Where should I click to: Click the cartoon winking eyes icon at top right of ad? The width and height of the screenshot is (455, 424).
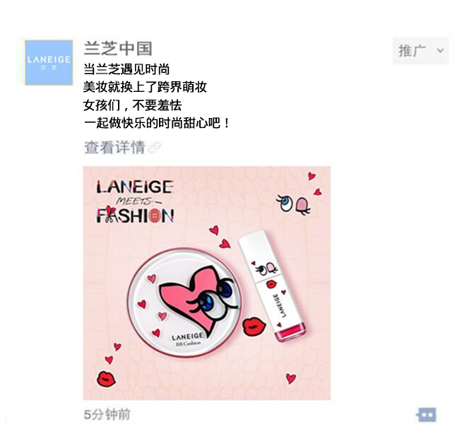pyautogui.click(x=293, y=204)
